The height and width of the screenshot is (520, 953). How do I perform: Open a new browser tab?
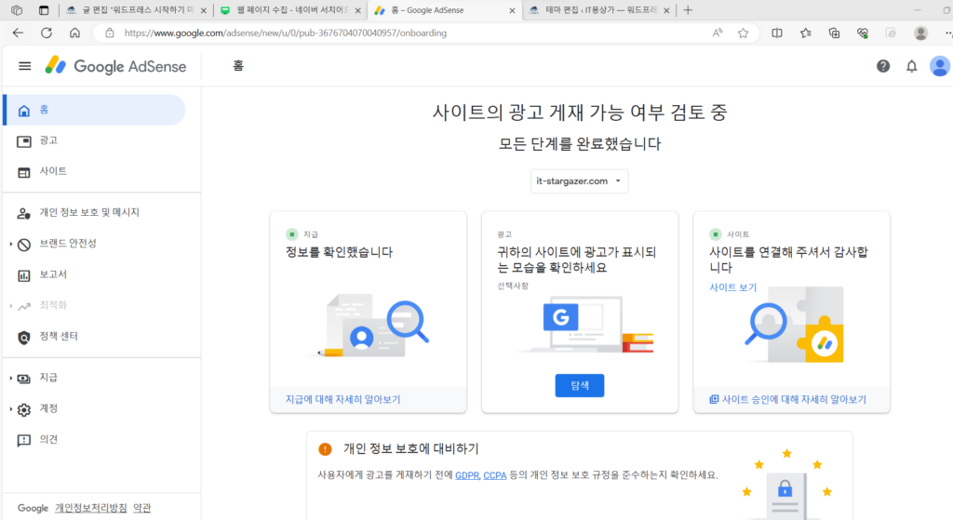[x=688, y=10]
